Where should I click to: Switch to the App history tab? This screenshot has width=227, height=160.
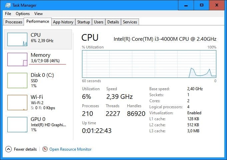[63, 22]
